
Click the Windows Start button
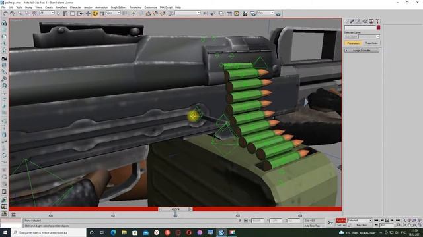tap(5, 232)
